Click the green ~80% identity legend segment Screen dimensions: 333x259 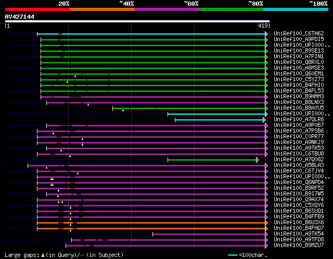coord(231,9)
